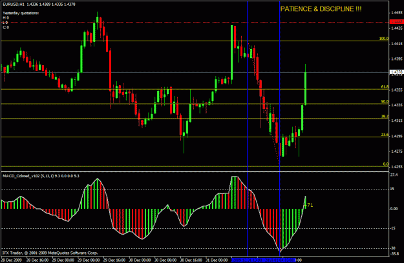Click the 1.4295 price axis value

396,136
